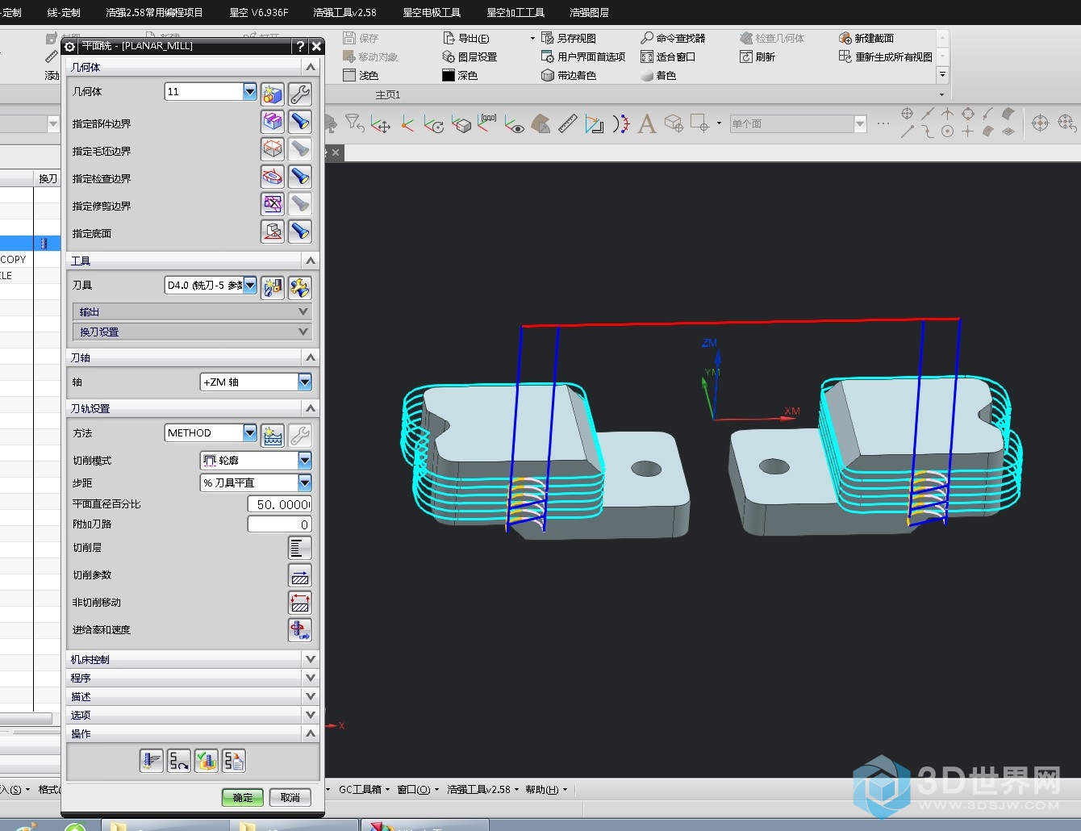Image resolution: width=1081 pixels, height=831 pixels.
Task: Click the 图层设置 toolbar item
Action: (470, 56)
